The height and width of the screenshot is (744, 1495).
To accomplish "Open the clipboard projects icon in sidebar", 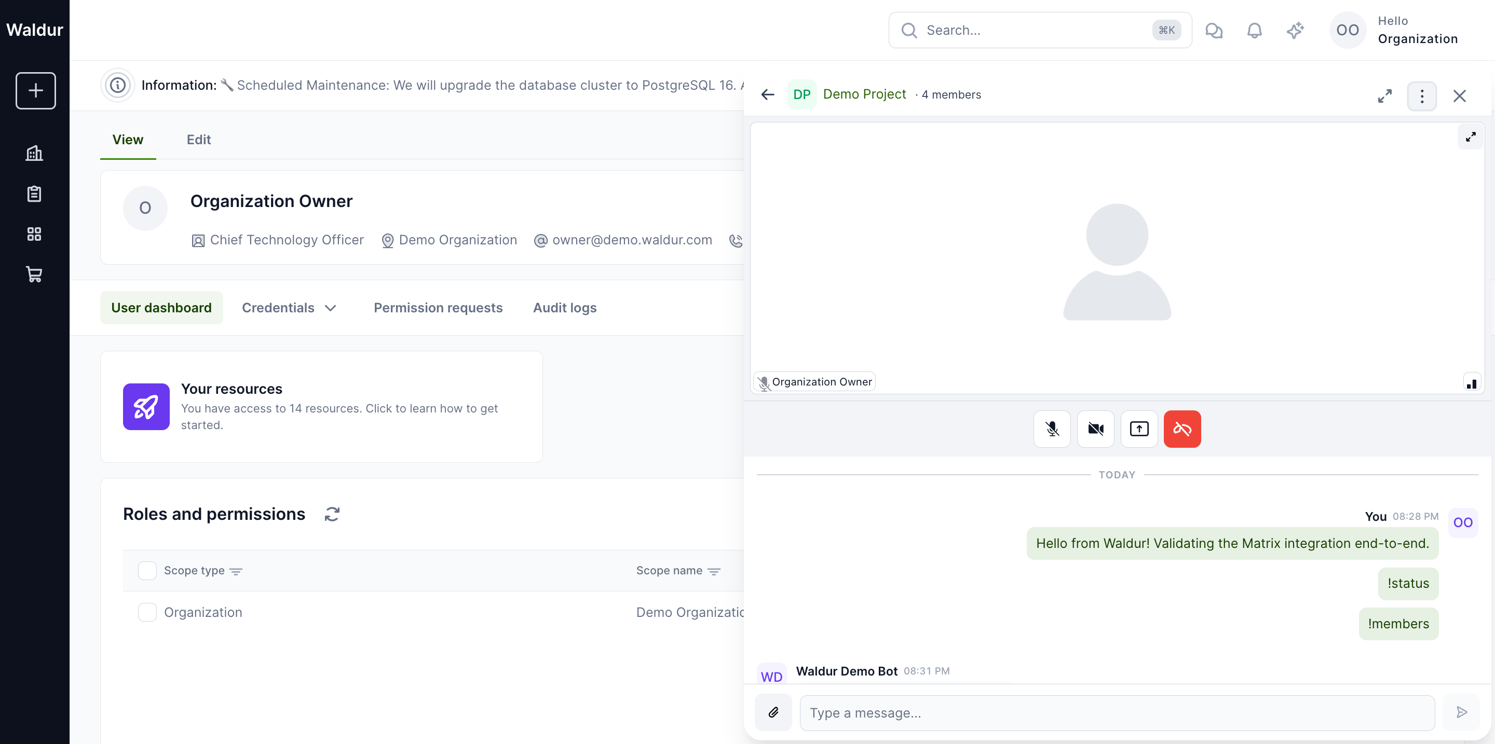I will 34,194.
